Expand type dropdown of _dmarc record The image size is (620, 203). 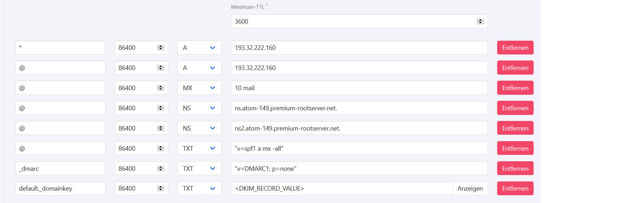tap(199, 169)
